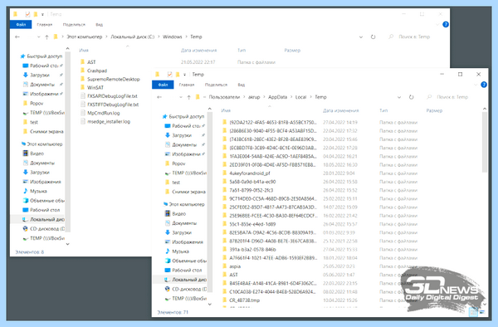Click AppData in front window address path
The height and width of the screenshot is (327, 498).
(277, 97)
